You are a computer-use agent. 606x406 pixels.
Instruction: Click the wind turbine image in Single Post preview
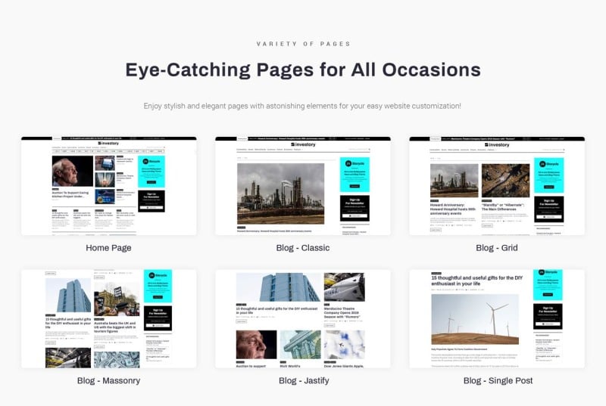click(475, 319)
